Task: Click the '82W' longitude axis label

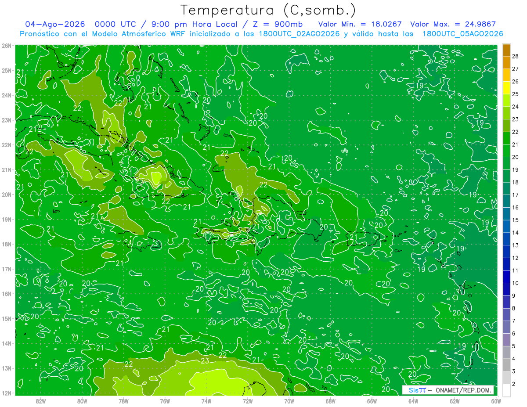Action: [40, 401]
